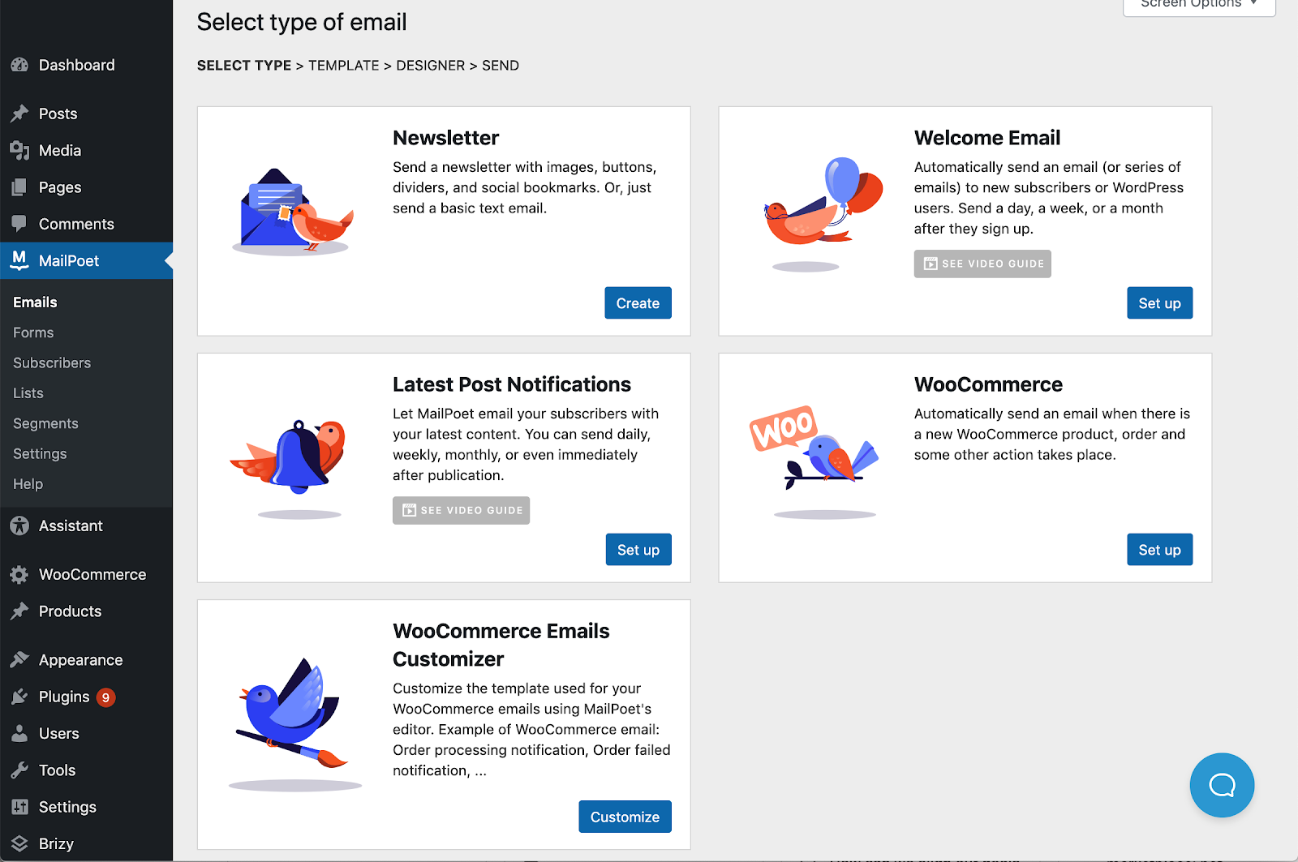The width and height of the screenshot is (1298, 862).
Task: Go to MailPoet Forms submenu
Action: (33, 332)
